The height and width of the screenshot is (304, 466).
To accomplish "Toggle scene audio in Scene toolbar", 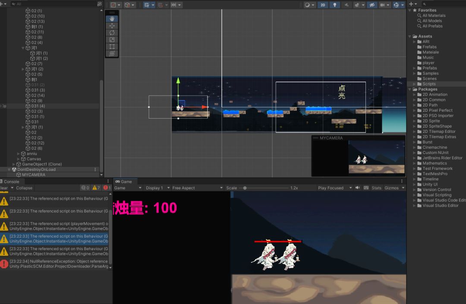I will click(x=346, y=5).
